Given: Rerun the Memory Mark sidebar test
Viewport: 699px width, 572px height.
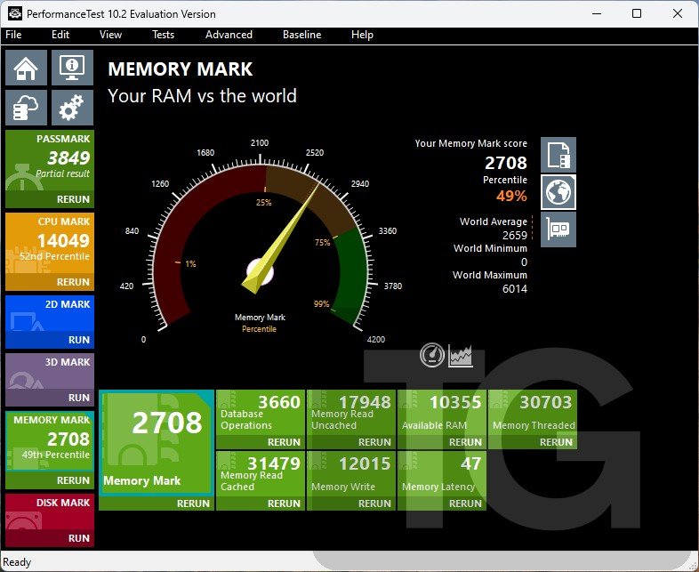Looking at the screenshot, I should pos(73,480).
